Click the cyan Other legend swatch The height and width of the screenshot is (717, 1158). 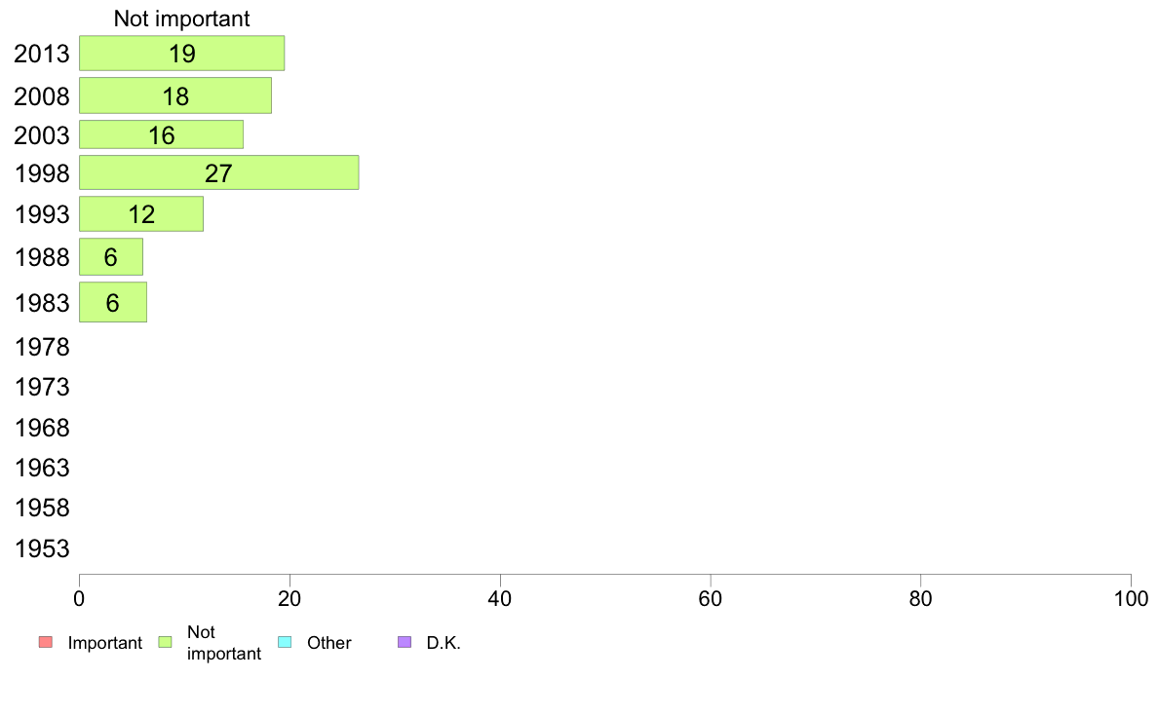click(285, 642)
